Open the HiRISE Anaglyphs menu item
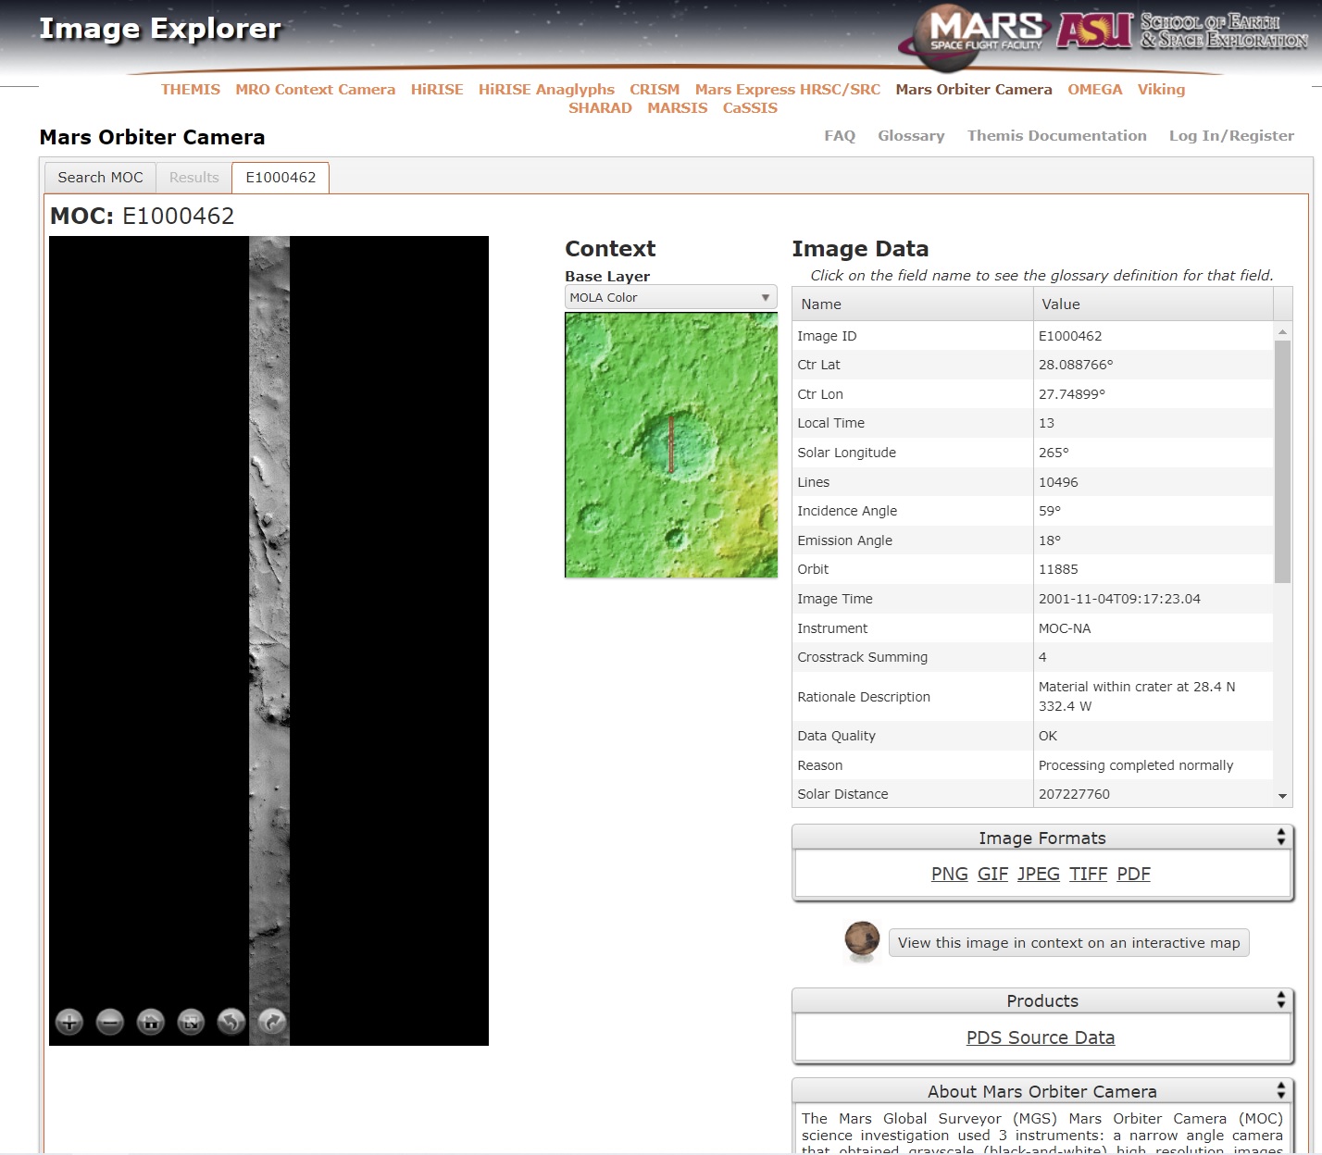The image size is (1322, 1155). 546,90
